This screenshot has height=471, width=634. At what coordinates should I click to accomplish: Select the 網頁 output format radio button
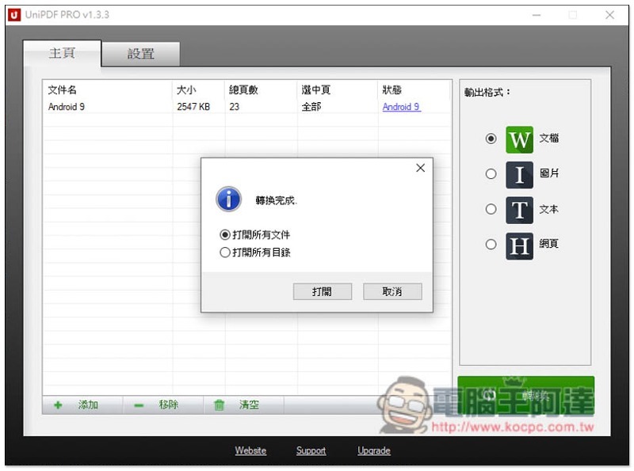[491, 244]
